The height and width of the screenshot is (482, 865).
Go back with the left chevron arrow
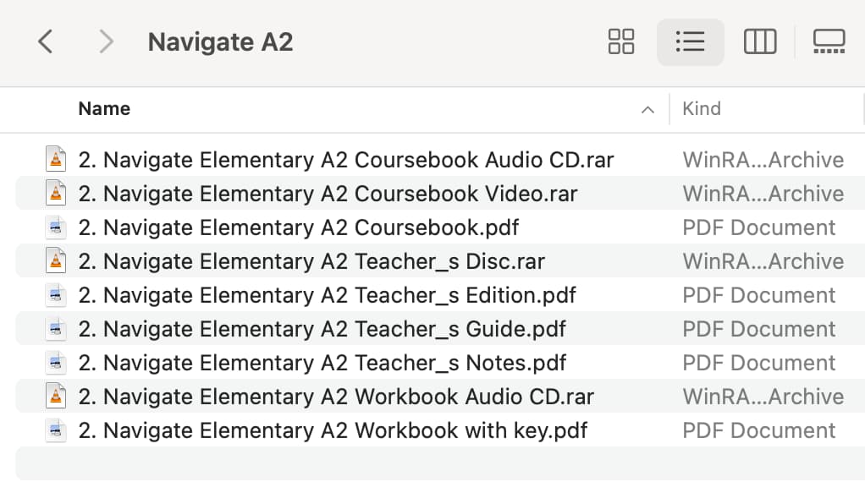(x=45, y=42)
